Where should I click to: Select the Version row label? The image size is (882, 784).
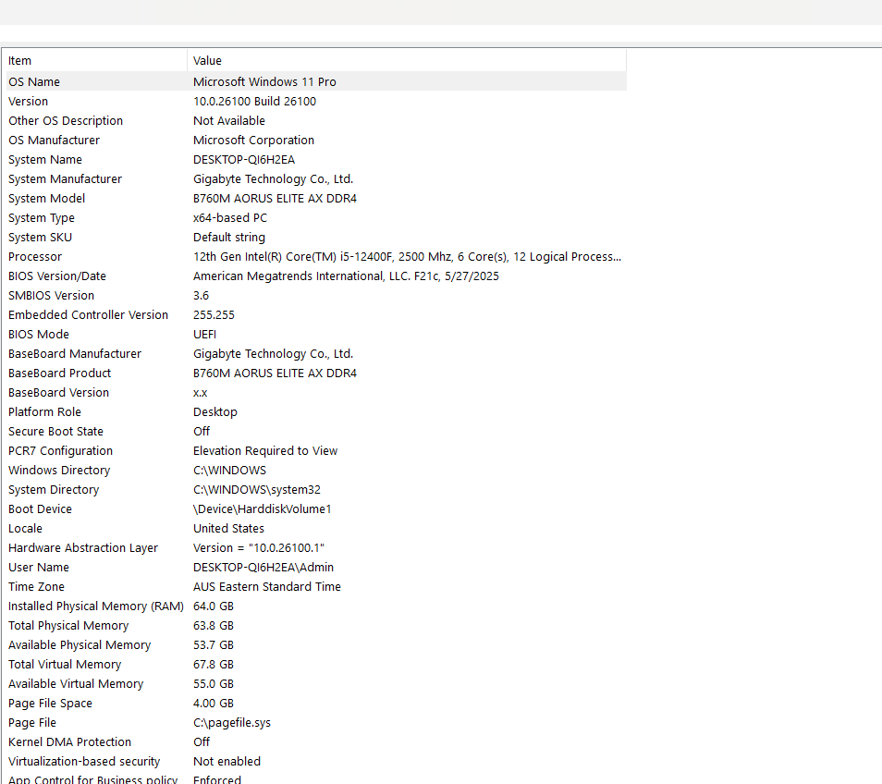28,101
